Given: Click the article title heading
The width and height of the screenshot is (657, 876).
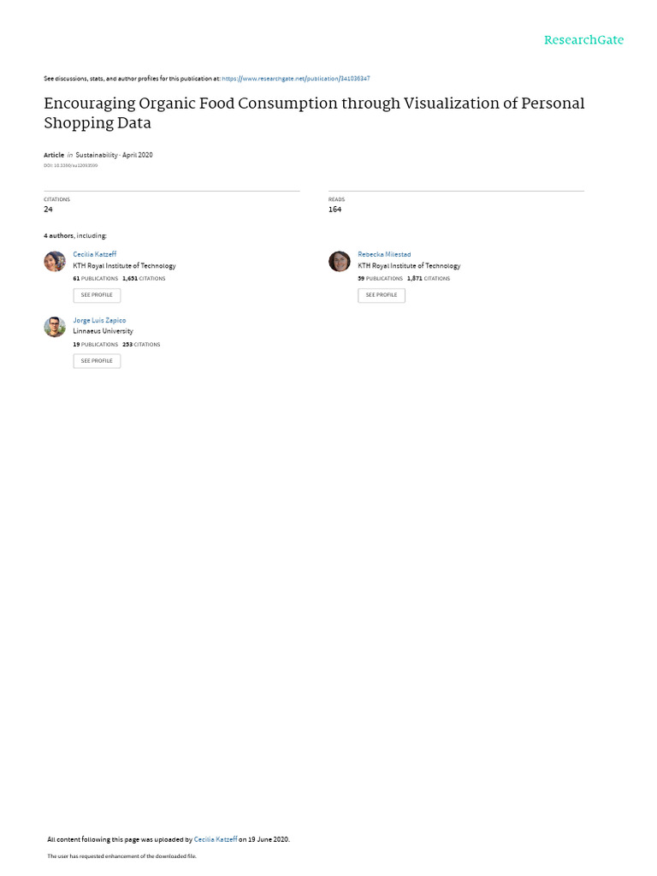Looking at the screenshot, I should [x=314, y=113].
